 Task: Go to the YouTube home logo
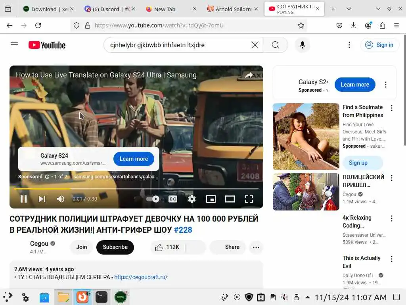point(47,45)
